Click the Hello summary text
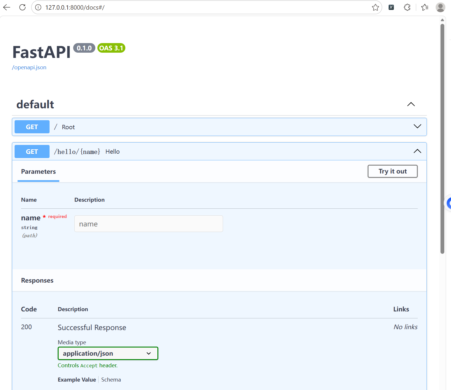Image resolution: width=451 pixels, height=390 pixels. 113,152
